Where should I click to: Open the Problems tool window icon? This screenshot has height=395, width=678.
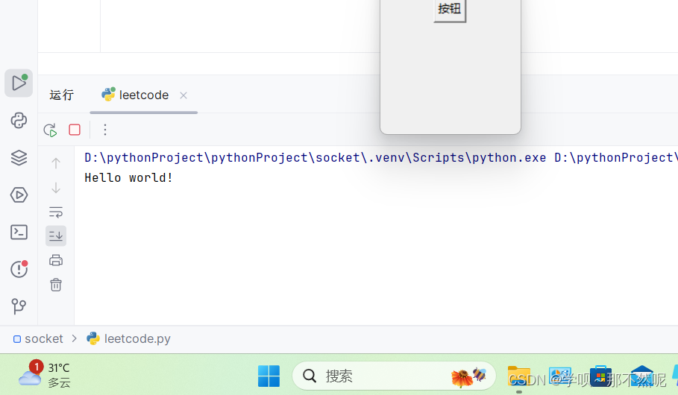pyautogui.click(x=19, y=269)
